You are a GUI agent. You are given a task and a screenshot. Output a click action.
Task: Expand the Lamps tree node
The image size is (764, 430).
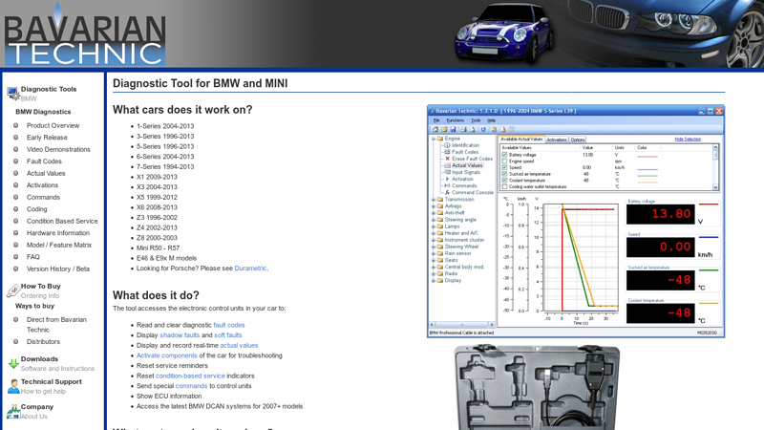[434, 226]
